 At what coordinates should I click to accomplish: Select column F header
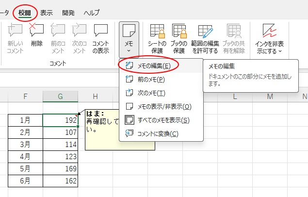pos(25,97)
